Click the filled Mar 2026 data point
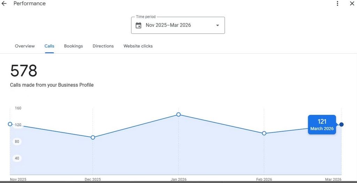357x183 pixels. [342, 124]
